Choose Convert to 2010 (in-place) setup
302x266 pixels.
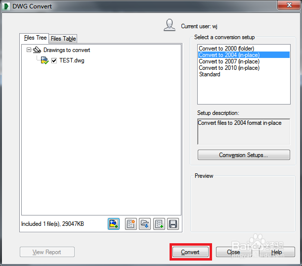pyautogui.click(x=244, y=68)
